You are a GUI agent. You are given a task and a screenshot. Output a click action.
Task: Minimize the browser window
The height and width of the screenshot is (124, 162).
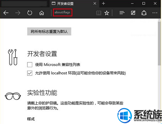pos(132,4)
